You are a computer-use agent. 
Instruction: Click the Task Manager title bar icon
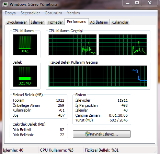tap(5, 4)
